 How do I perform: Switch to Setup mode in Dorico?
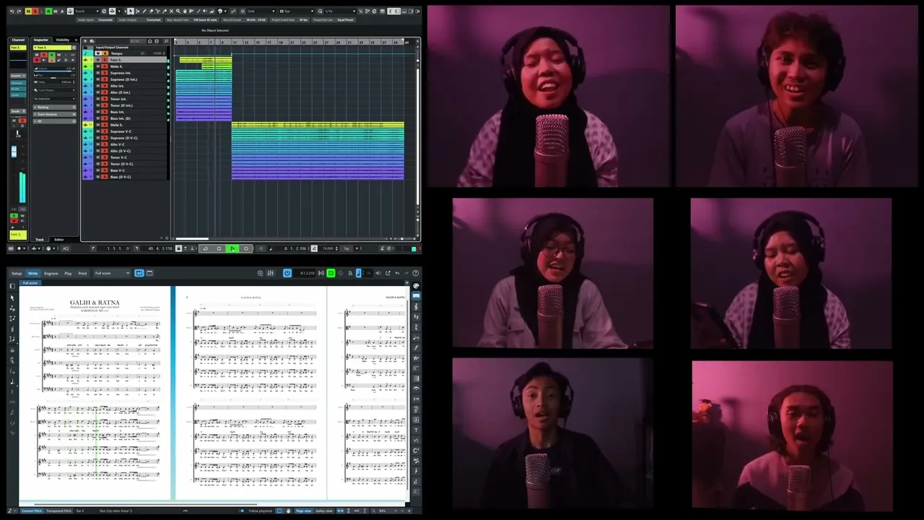coord(17,274)
